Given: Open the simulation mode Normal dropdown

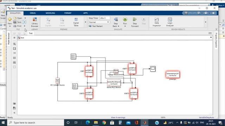Looking at the screenshot, I should click(x=99, y=22).
